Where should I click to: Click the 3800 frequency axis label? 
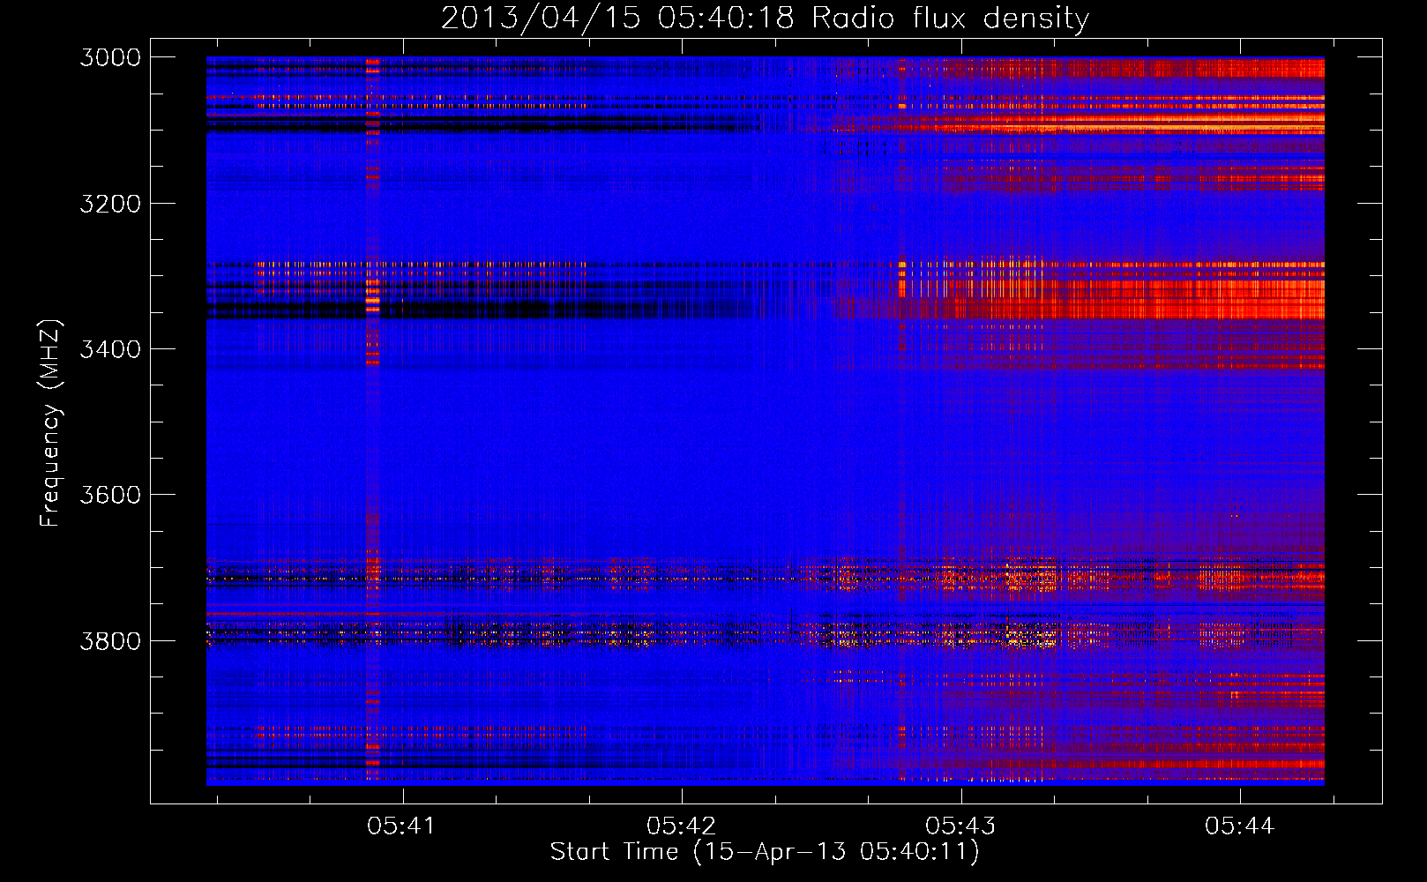coord(110,640)
